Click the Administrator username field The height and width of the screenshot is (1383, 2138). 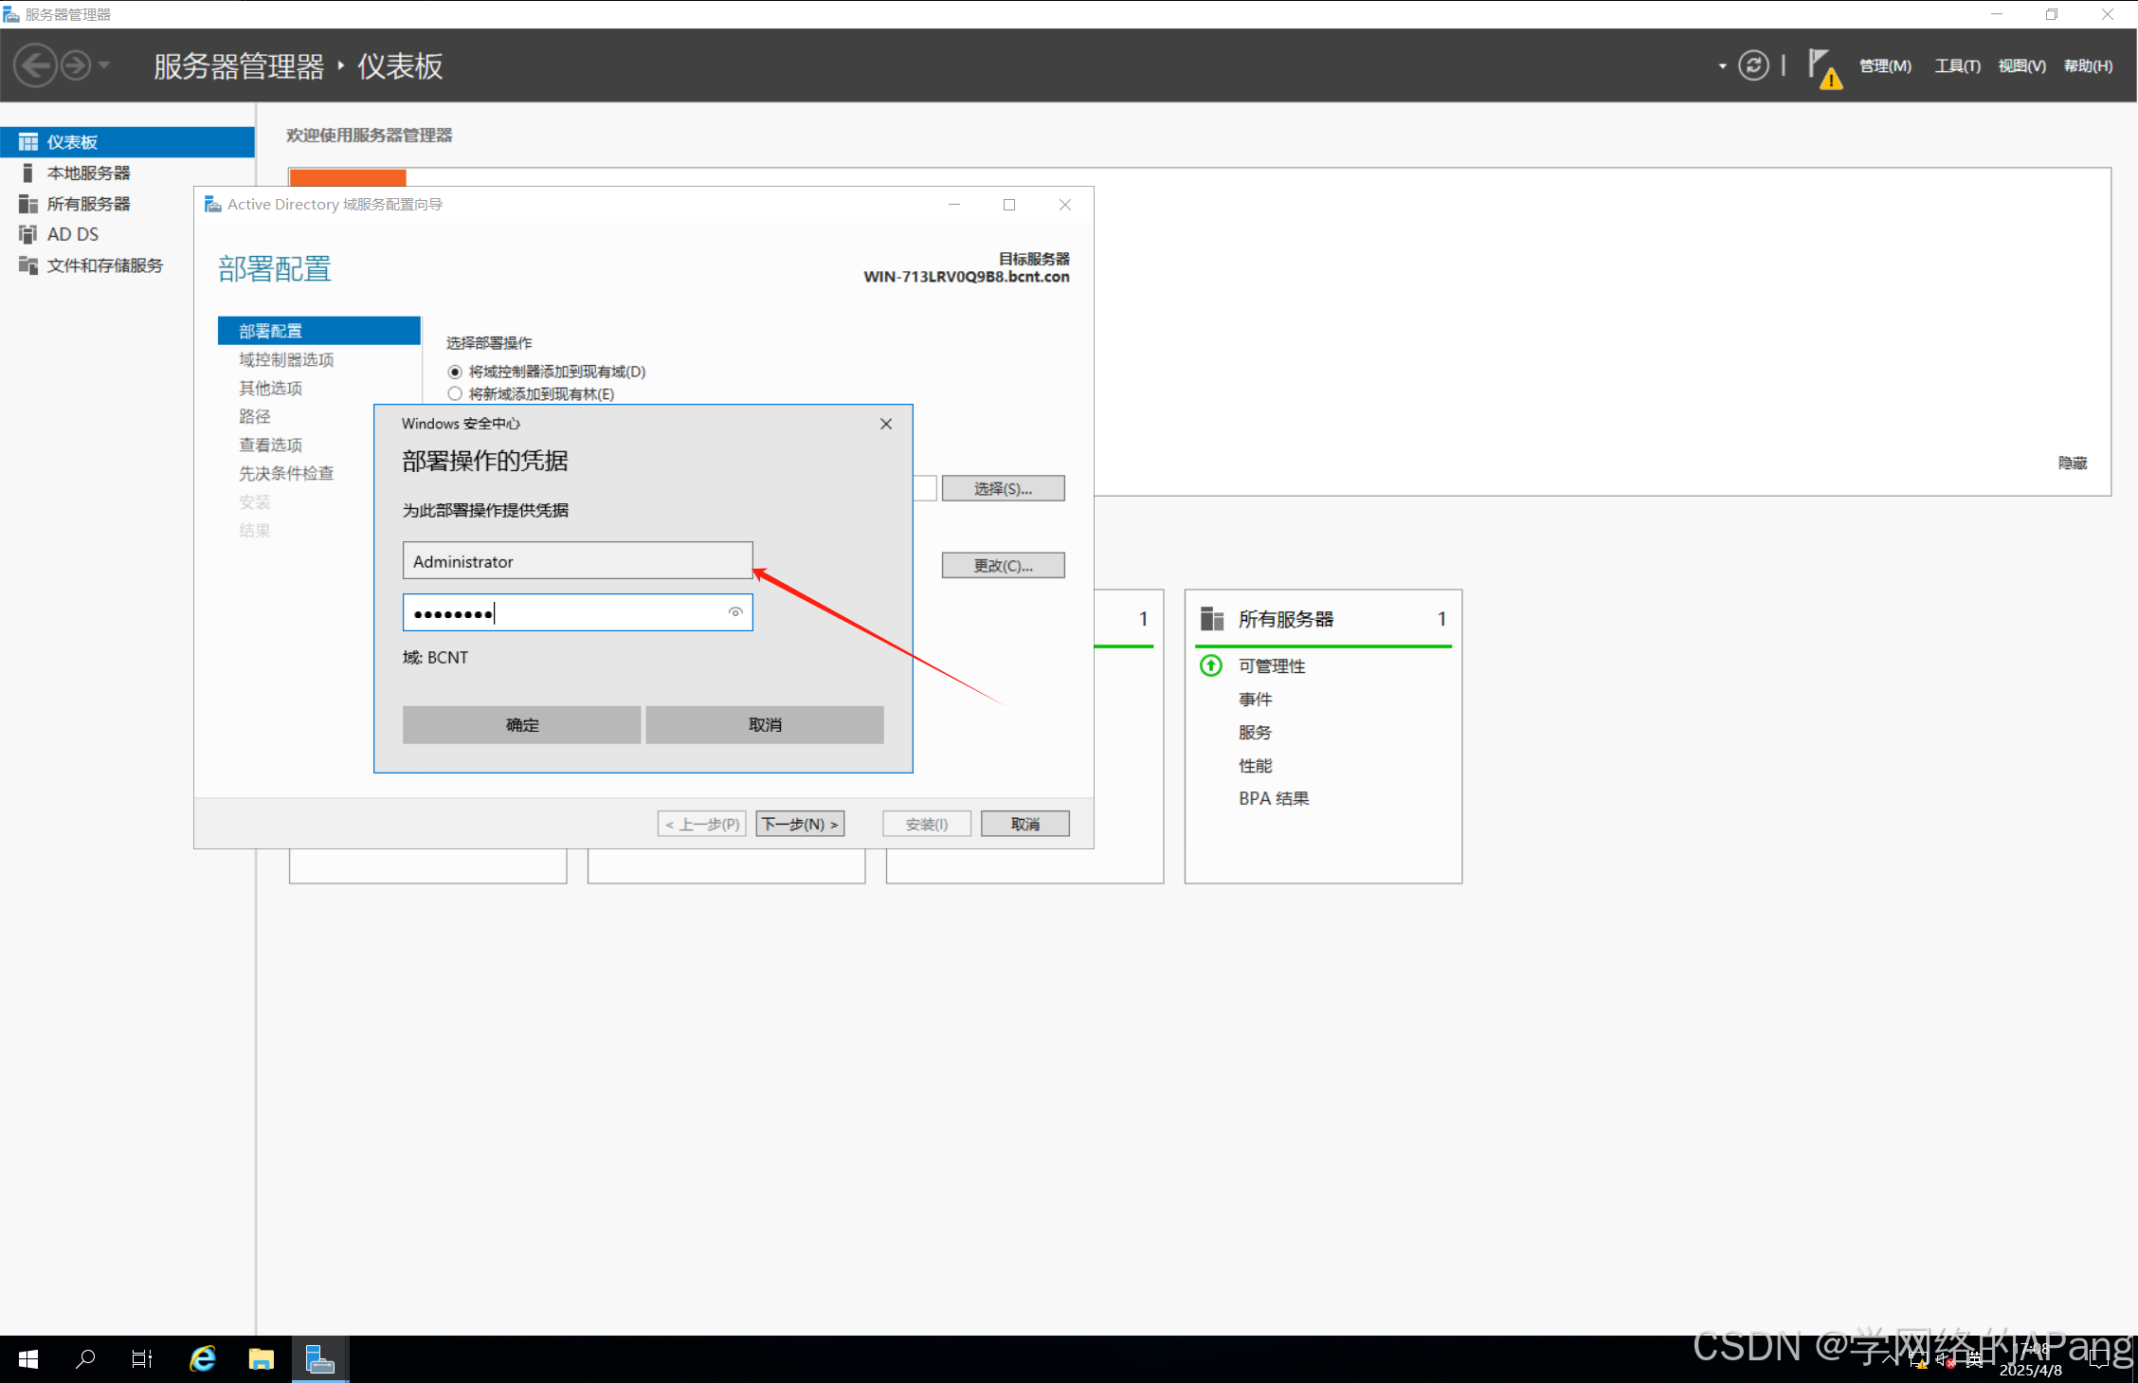click(x=577, y=561)
